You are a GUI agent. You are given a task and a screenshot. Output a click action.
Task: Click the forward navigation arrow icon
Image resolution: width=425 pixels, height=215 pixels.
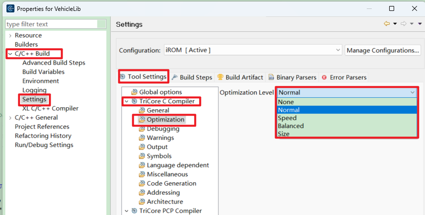pos(404,24)
